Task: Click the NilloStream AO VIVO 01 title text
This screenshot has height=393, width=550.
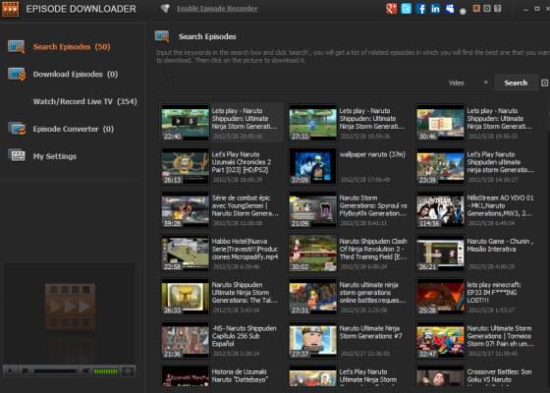Action: coord(500,205)
